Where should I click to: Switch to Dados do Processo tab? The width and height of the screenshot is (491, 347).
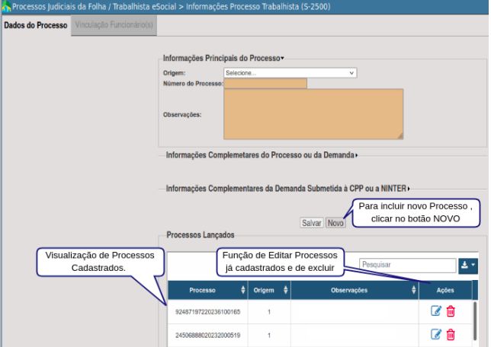[x=36, y=25]
